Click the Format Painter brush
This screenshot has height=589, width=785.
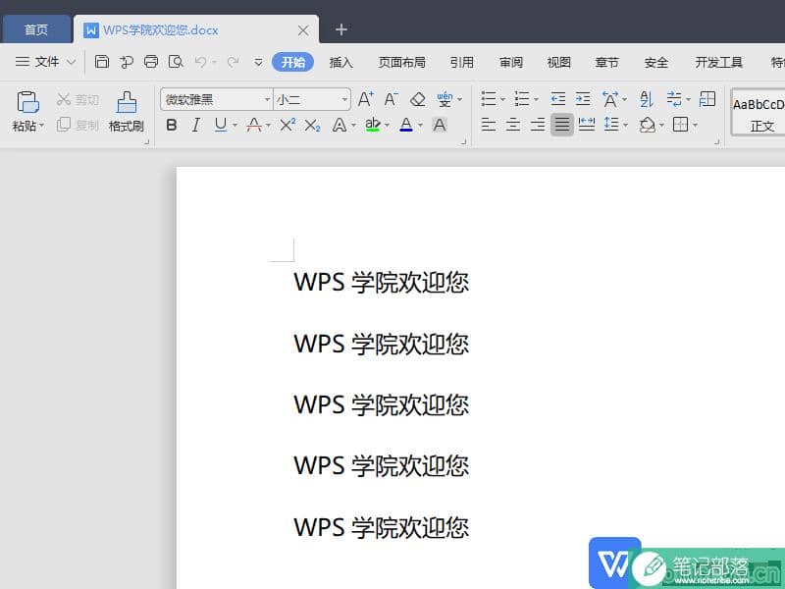(x=127, y=102)
